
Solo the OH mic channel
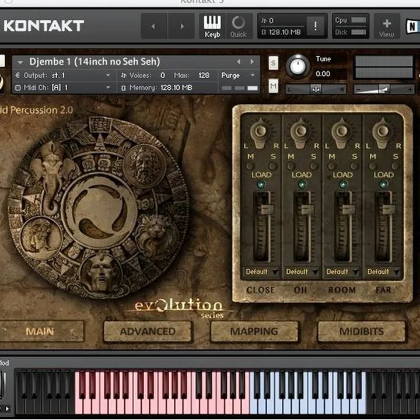tap(313, 166)
